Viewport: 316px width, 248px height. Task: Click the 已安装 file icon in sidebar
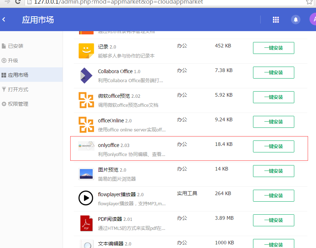click(4, 46)
